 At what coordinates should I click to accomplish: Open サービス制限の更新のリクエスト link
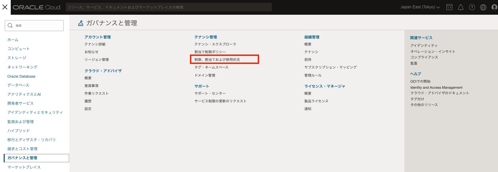tap(220, 101)
